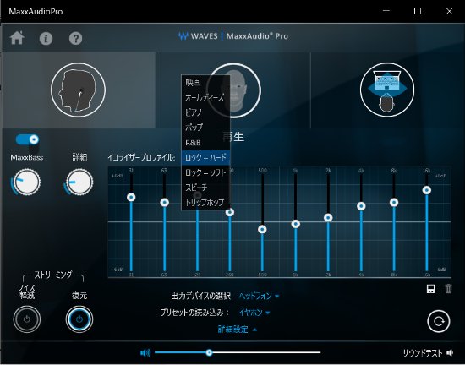The width and height of the screenshot is (465, 365).
Task: Maximize the MaxxAudioPro window
Action: (x=418, y=11)
